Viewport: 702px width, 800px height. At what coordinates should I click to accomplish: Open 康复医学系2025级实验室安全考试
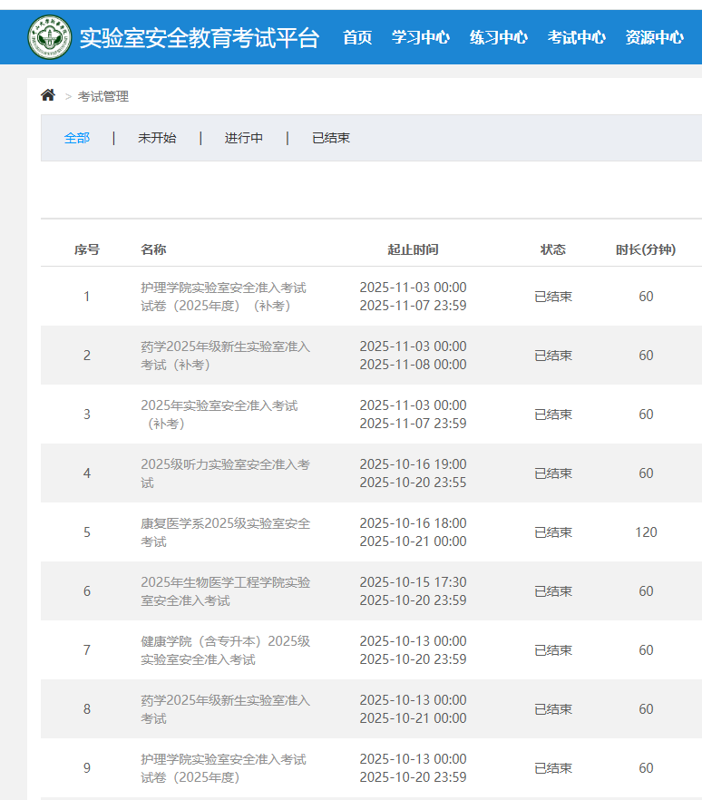[x=225, y=532]
